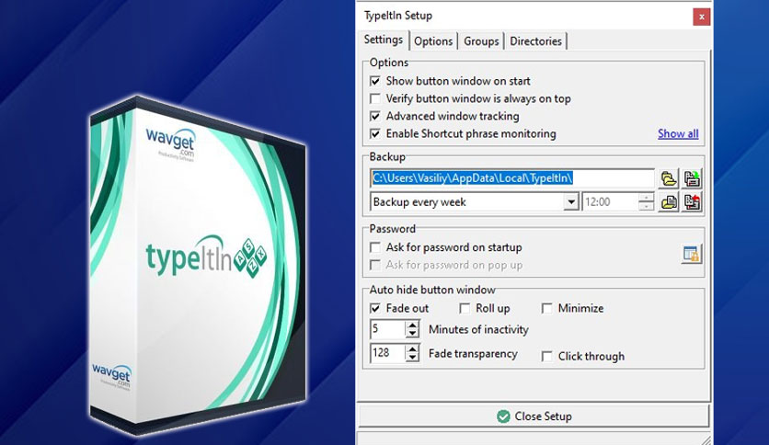Click the set password lock icon

point(692,254)
